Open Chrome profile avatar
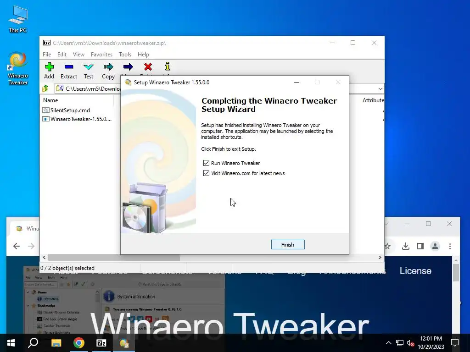 point(435,246)
